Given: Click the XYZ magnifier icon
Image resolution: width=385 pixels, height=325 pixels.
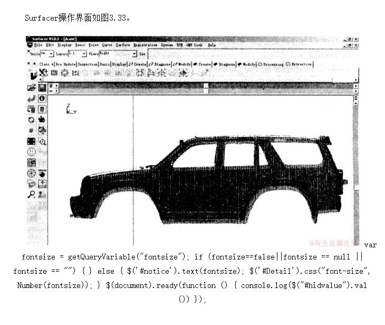Looking at the screenshot, I should point(31,194).
